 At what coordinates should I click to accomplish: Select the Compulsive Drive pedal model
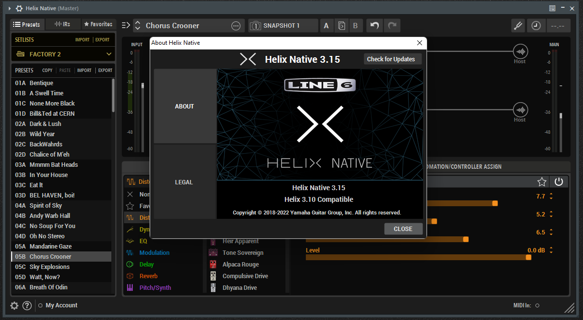pyautogui.click(x=245, y=276)
